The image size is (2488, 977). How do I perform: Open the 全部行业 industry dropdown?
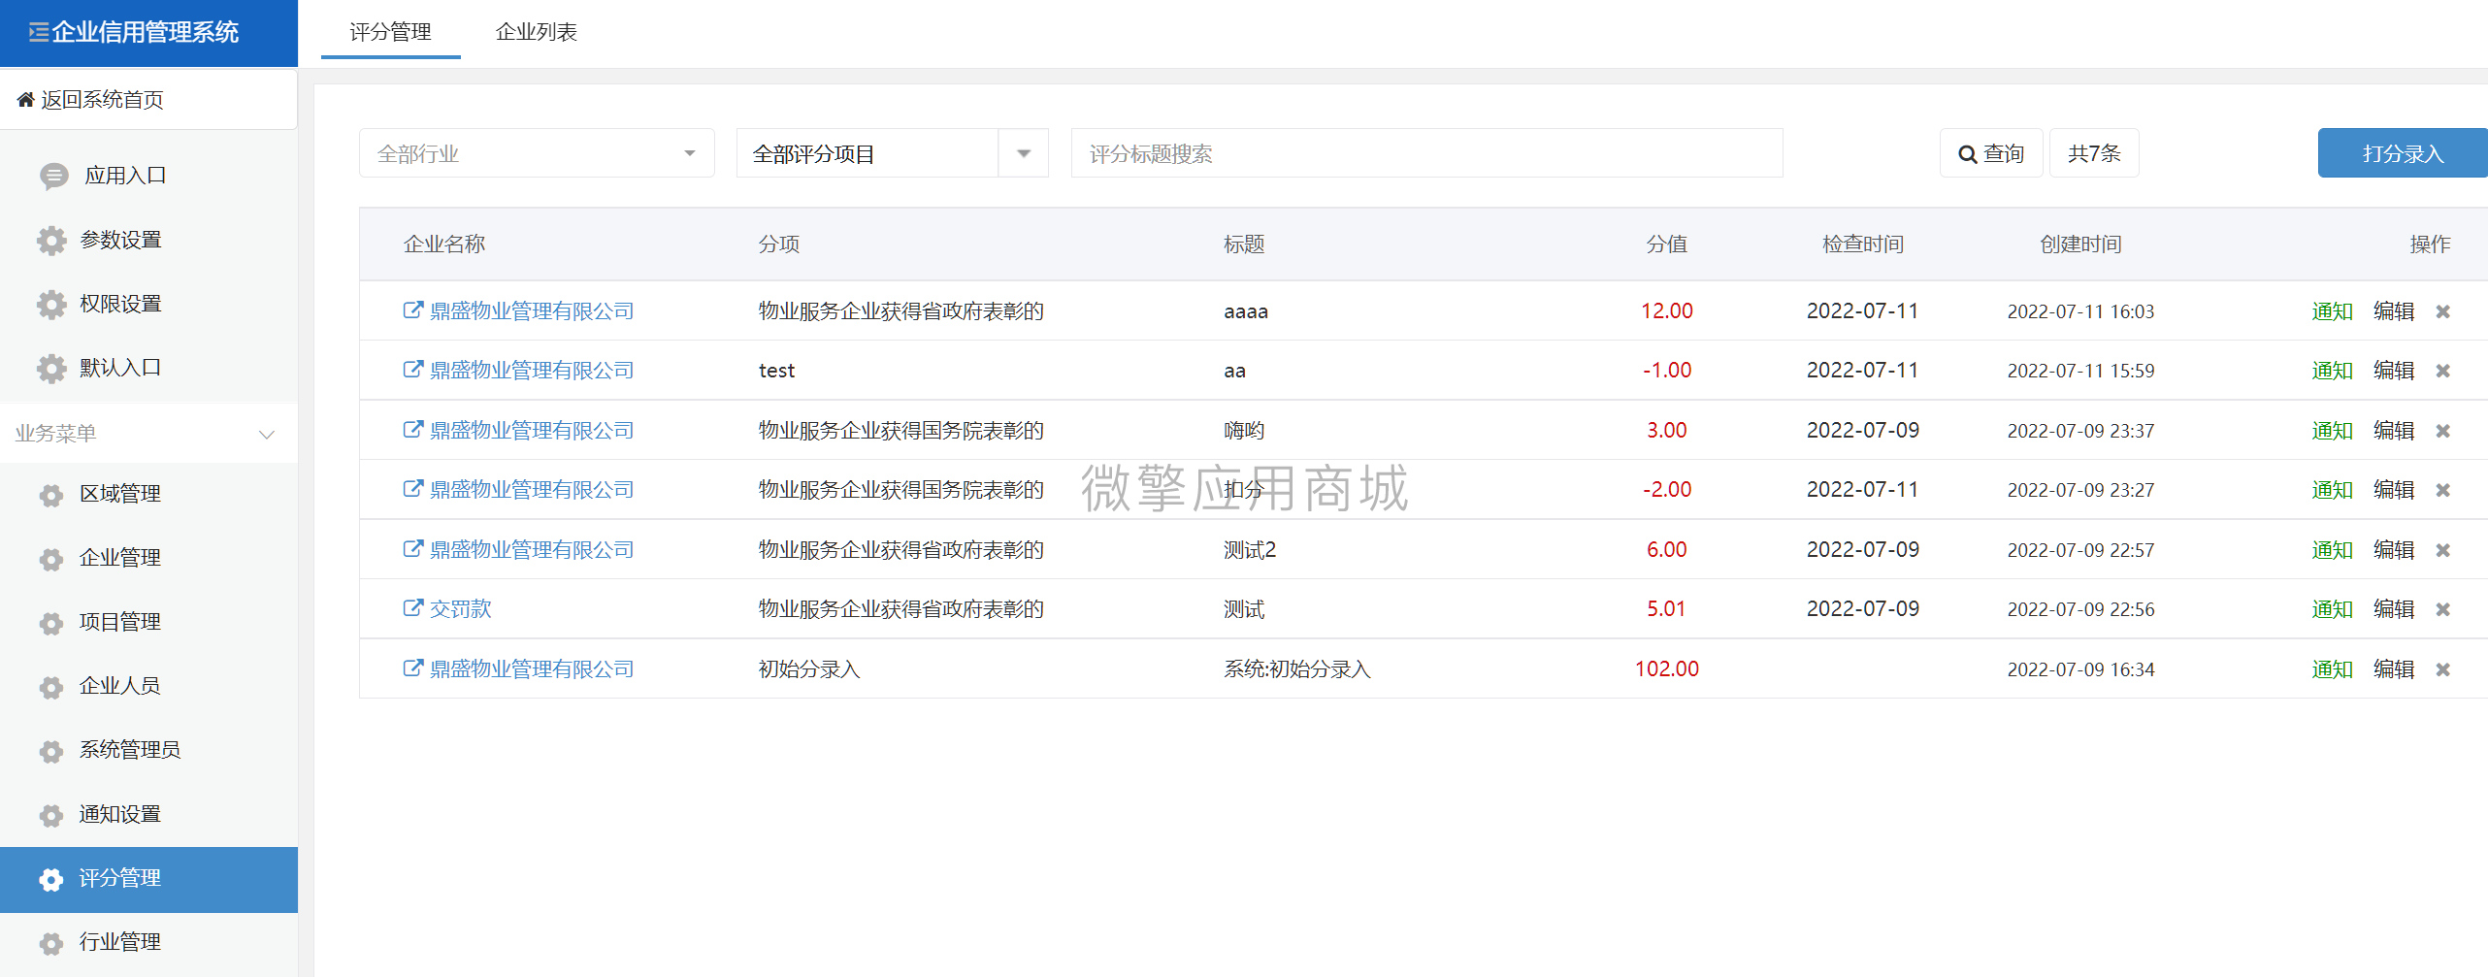pos(537,153)
